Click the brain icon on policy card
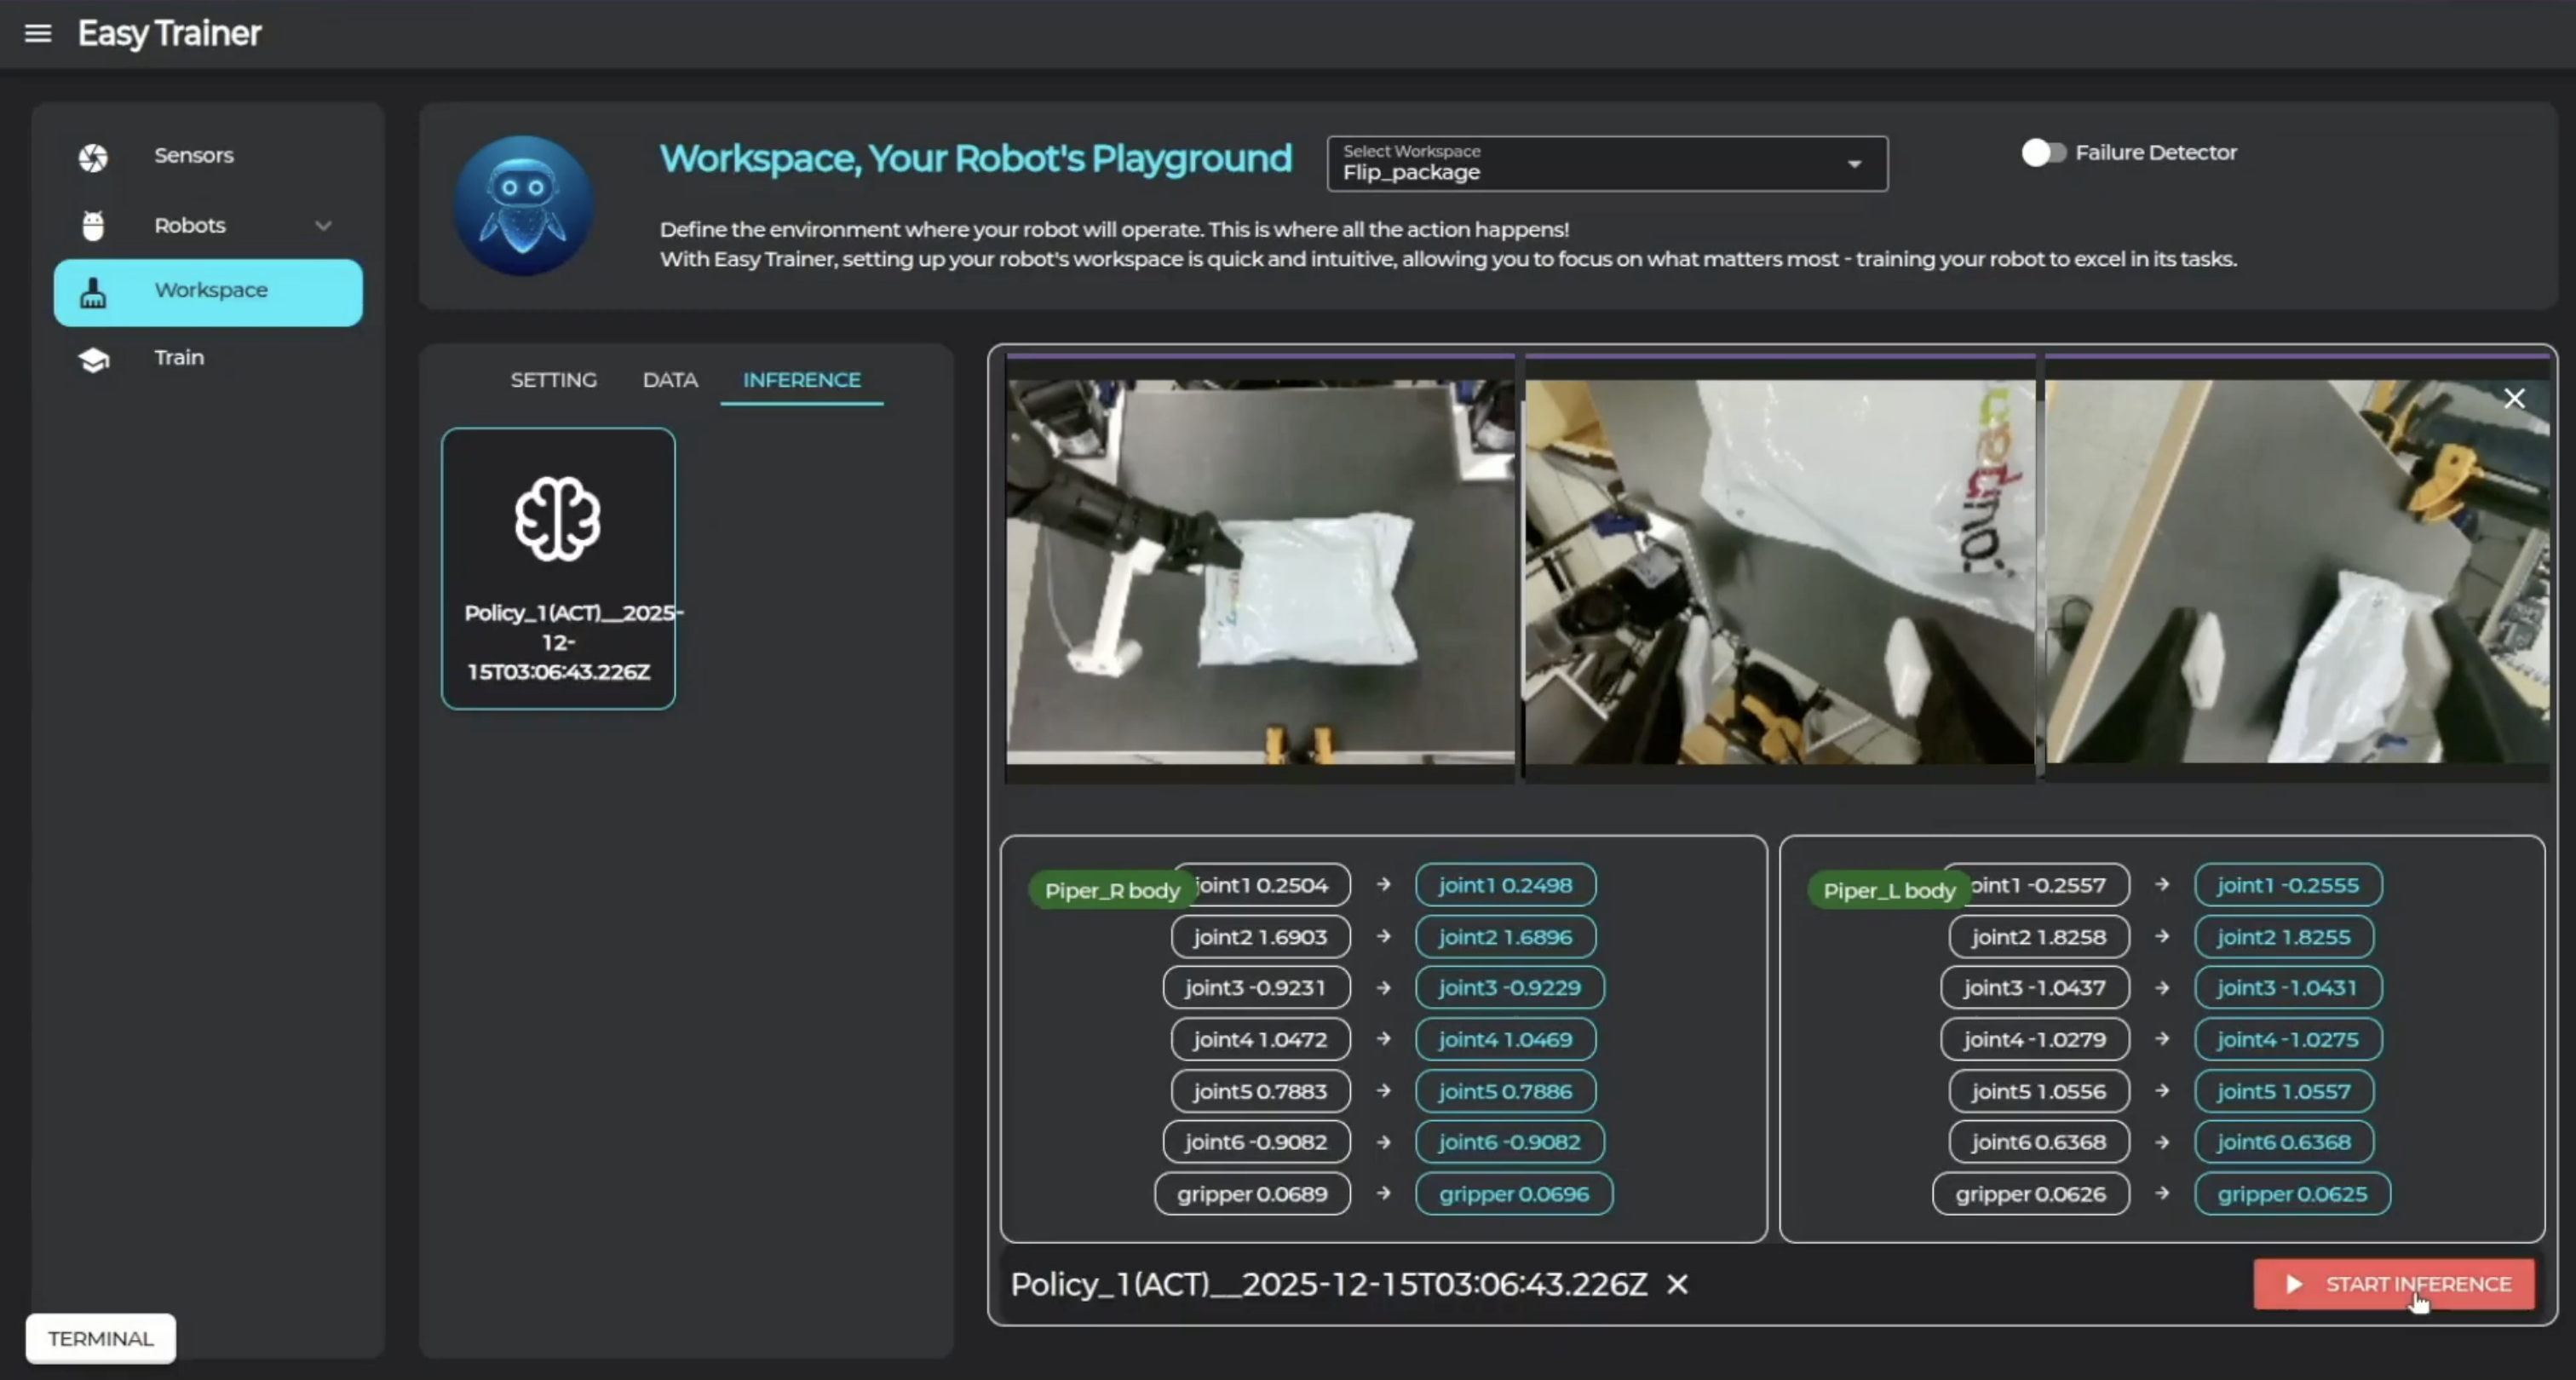 click(x=558, y=519)
